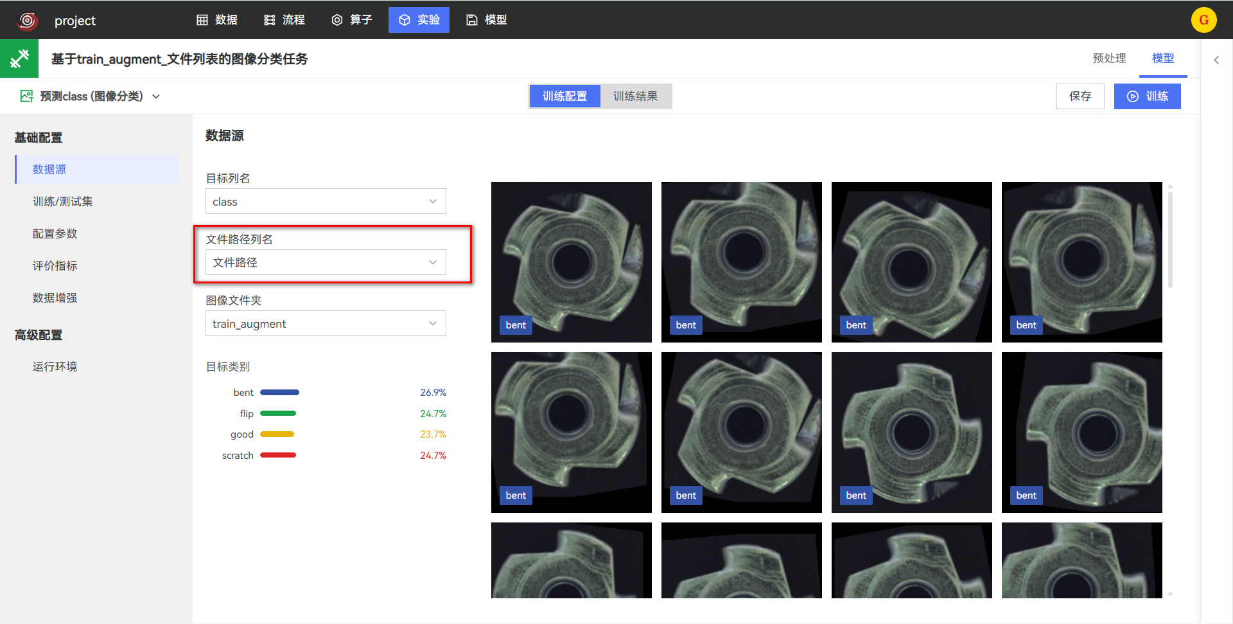Open the 算子 menu
This screenshot has width=1233, height=624.
[352, 20]
